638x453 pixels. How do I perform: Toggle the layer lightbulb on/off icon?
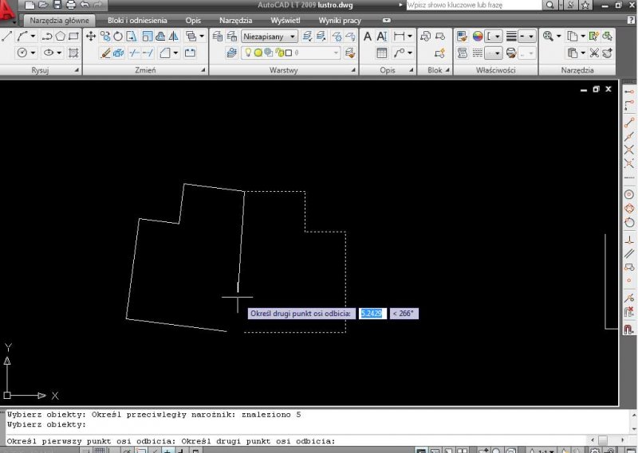248,53
